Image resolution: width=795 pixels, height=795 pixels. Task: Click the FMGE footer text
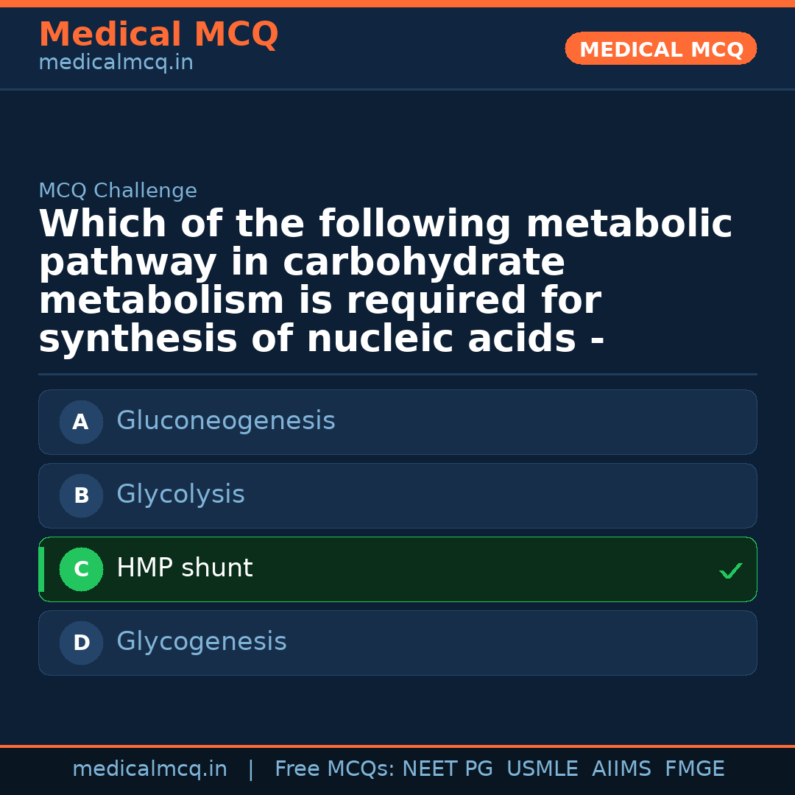pos(694,769)
